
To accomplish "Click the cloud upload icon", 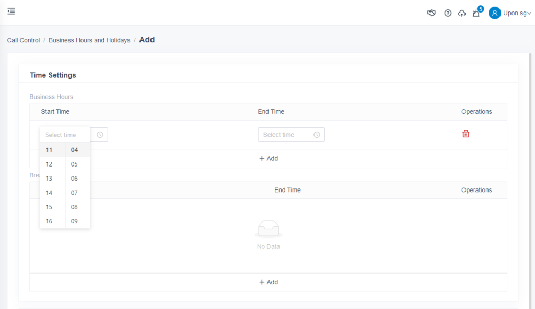I will click(x=462, y=13).
